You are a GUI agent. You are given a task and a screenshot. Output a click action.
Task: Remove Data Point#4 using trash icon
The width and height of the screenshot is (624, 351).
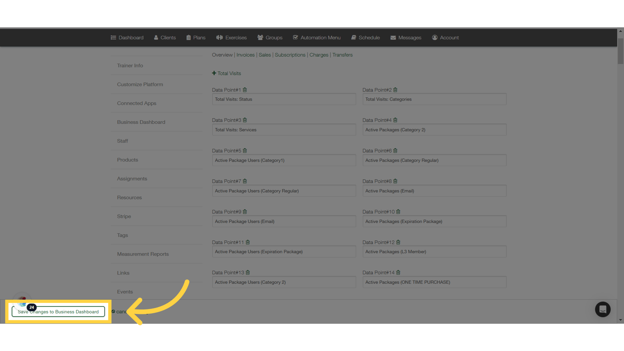pyautogui.click(x=395, y=120)
